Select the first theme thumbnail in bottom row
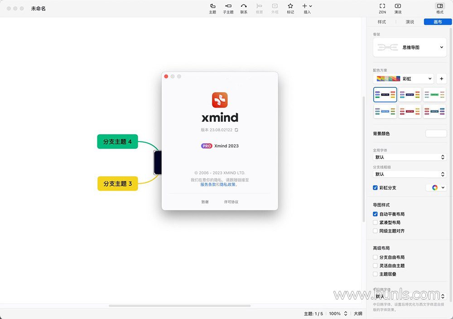 click(x=385, y=111)
